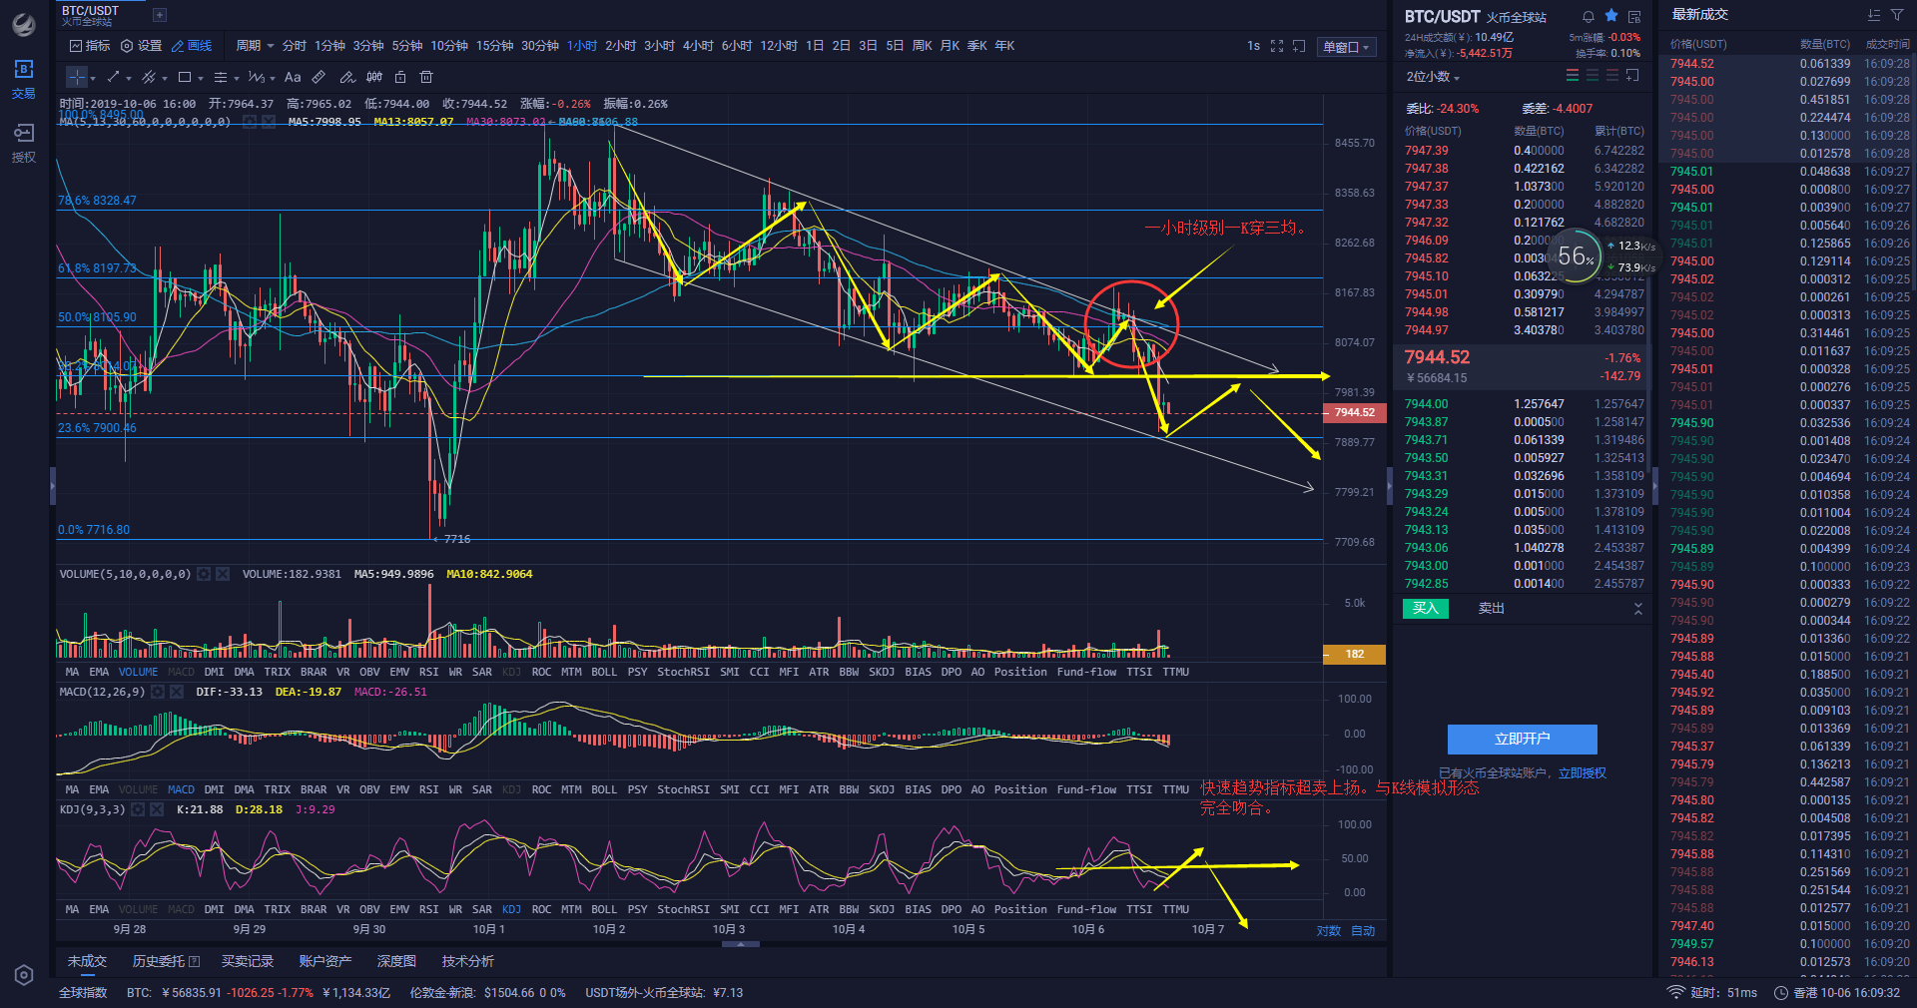Open settings via bottom-left hexagon icon
Image resolution: width=1917 pixels, height=1008 pixels.
pyautogui.click(x=24, y=975)
